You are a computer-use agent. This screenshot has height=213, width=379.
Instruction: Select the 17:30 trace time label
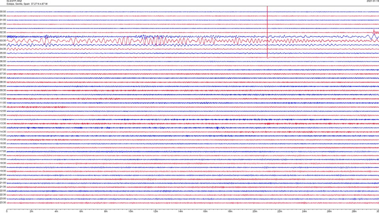3,155
